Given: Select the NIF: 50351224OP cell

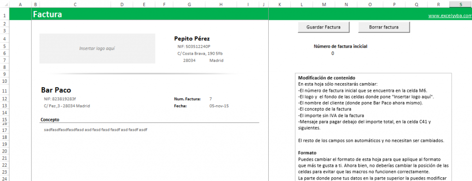Looking at the screenshot, I should click(194, 46).
